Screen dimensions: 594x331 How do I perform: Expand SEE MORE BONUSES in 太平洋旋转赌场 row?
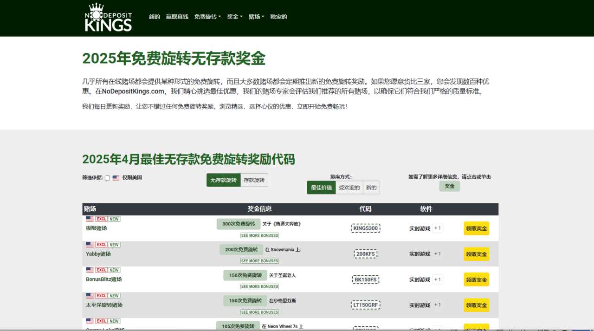[x=260, y=312]
